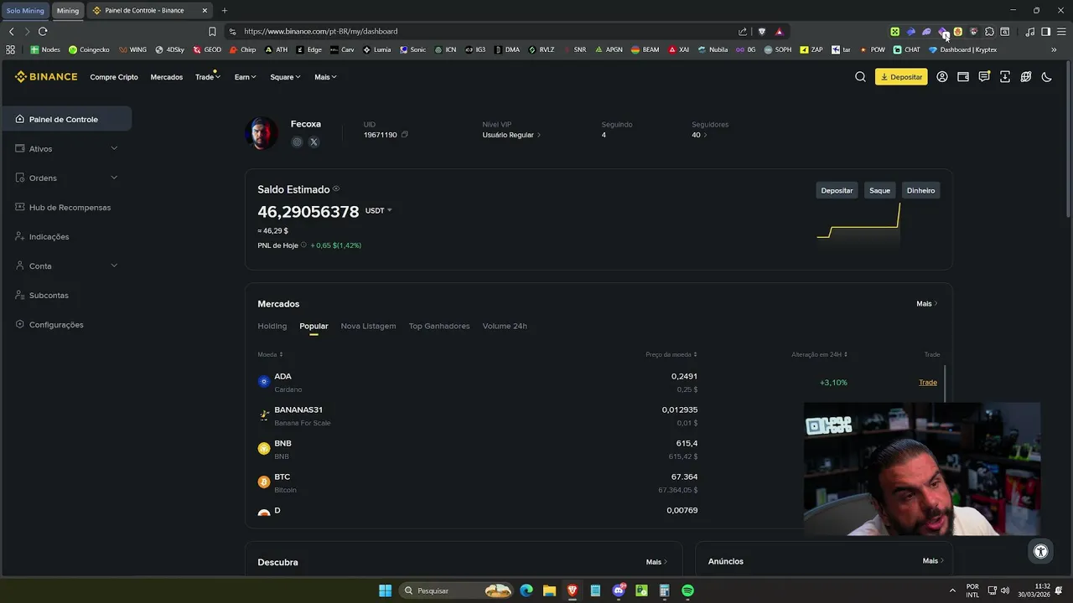The height and width of the screenshot is (603, 1073).
Task: Click the BANANAS31 coin icon
Action: (264, 415)
